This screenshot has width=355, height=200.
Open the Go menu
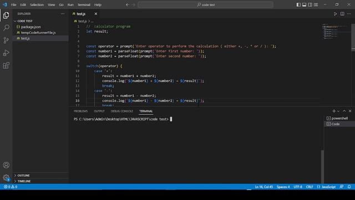[61, 5]
